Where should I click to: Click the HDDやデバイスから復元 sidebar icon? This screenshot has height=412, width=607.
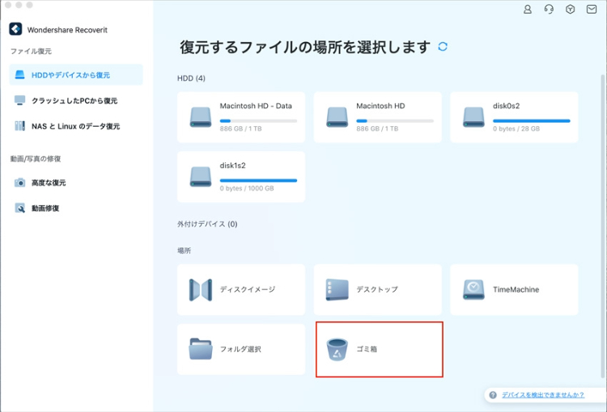(19, 74)
